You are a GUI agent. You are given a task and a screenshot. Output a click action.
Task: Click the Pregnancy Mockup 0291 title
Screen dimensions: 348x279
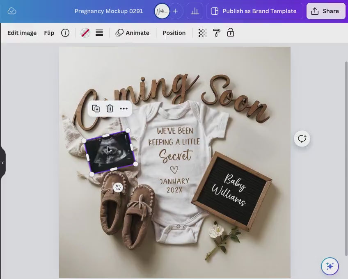109,11
